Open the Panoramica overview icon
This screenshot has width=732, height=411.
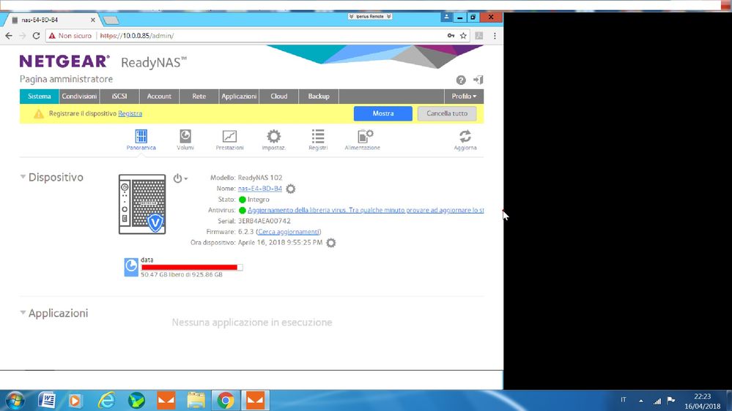coord(141,140)
